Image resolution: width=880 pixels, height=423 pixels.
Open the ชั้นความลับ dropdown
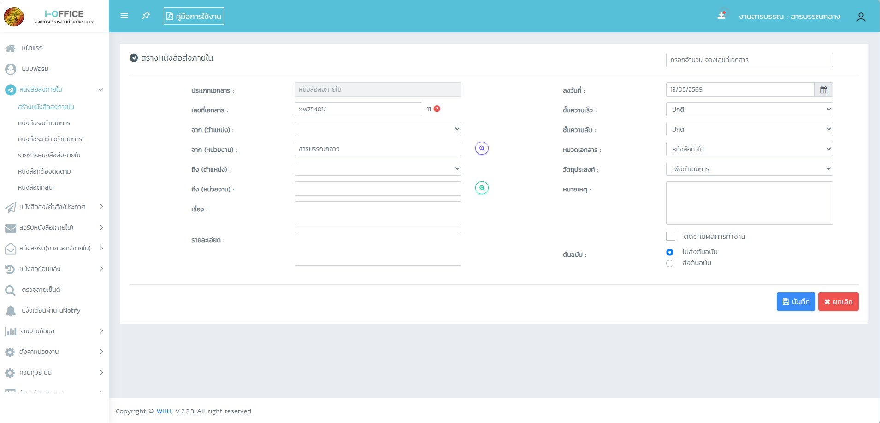pyautogui.click(x=749, y=129)
